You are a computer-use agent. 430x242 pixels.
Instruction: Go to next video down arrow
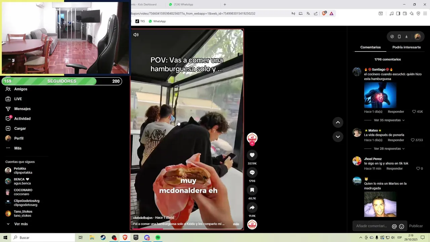click(338, 137)
